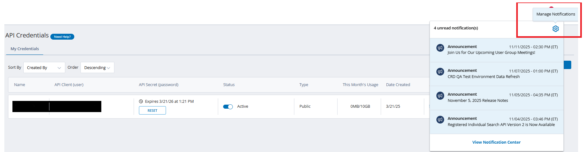Open Join Us for User Group Meetings notification
The height and width of the screenshot is (152, 584).
coord(491,53)
